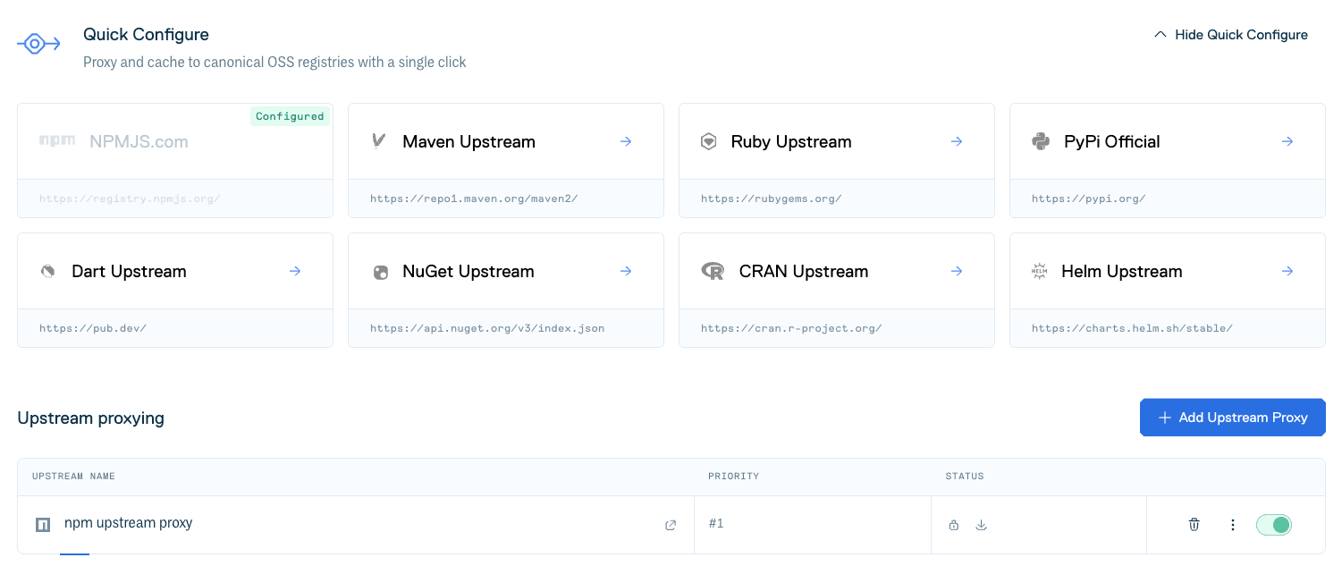Click the Maven Upstream arrow icon

coord(626,141)
